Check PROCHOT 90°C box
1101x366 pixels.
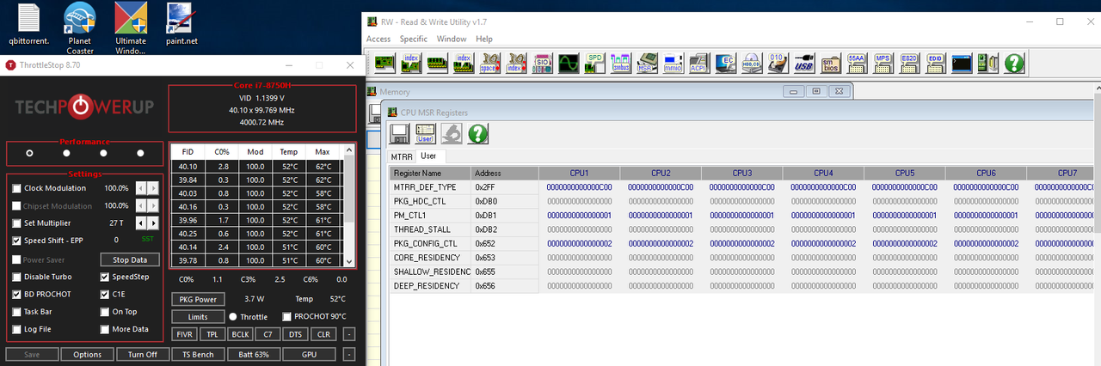[286, 317]
